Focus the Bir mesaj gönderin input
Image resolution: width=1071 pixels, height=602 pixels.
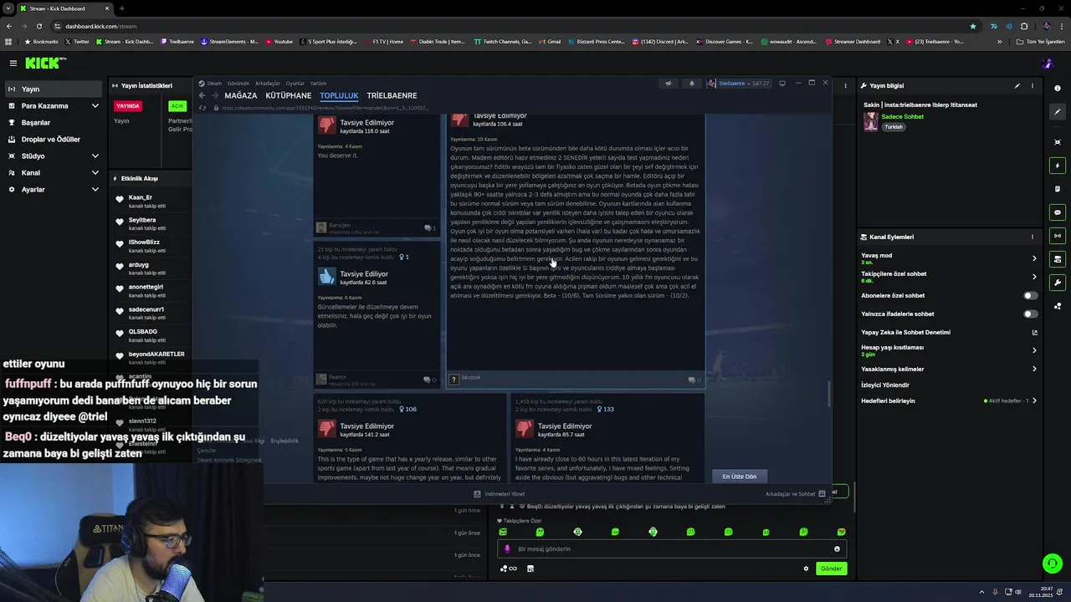[x=673, y=548]
